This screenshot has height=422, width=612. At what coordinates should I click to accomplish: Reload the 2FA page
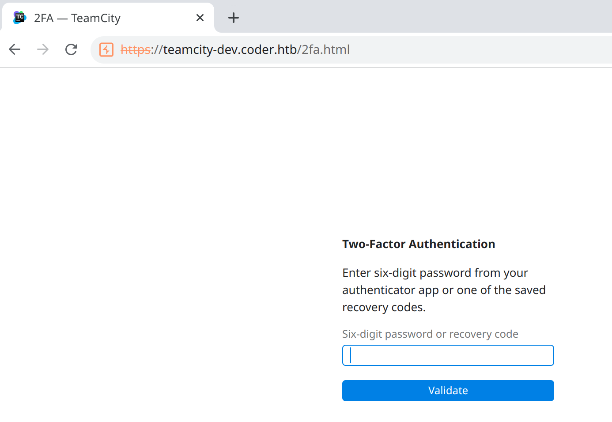pyautogui.click(x=71, y=49)
